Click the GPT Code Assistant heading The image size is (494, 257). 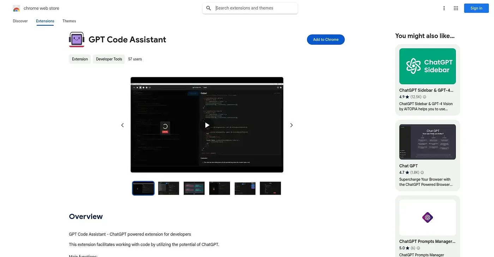click(x=127, y=39)
